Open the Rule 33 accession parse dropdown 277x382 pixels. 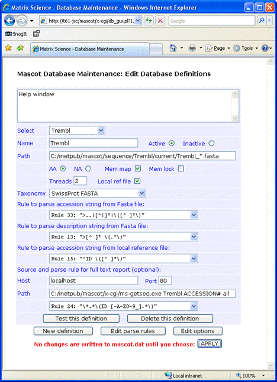click(x=124, y=215)
